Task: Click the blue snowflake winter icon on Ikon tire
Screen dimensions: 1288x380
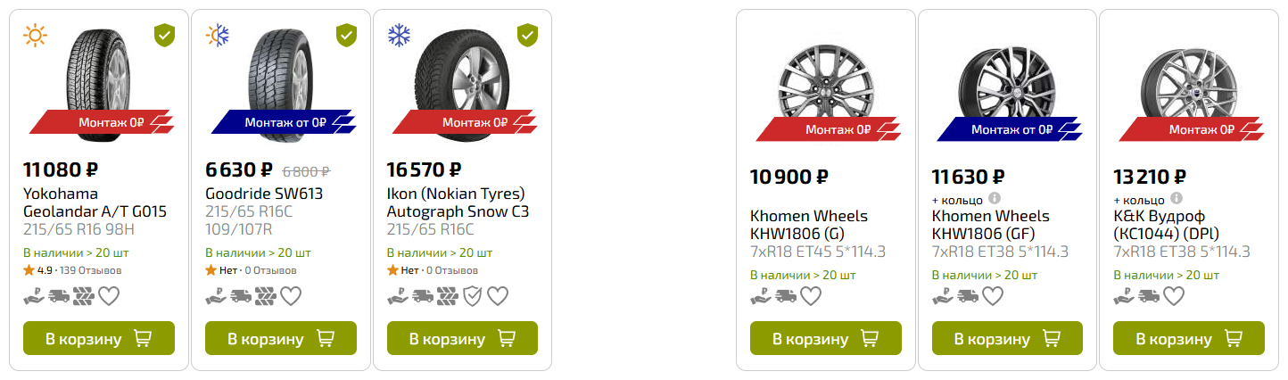Action: (x=399, y=35)
